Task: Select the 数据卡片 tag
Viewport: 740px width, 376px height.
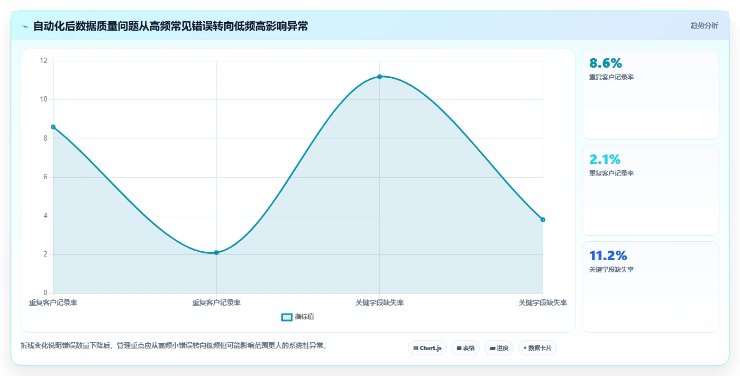Action: pos(537,348)
